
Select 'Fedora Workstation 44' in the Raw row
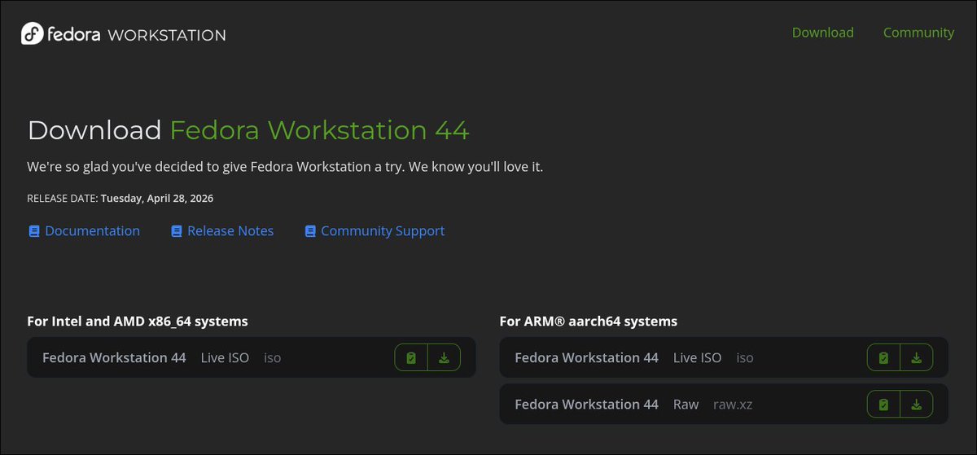586,404
